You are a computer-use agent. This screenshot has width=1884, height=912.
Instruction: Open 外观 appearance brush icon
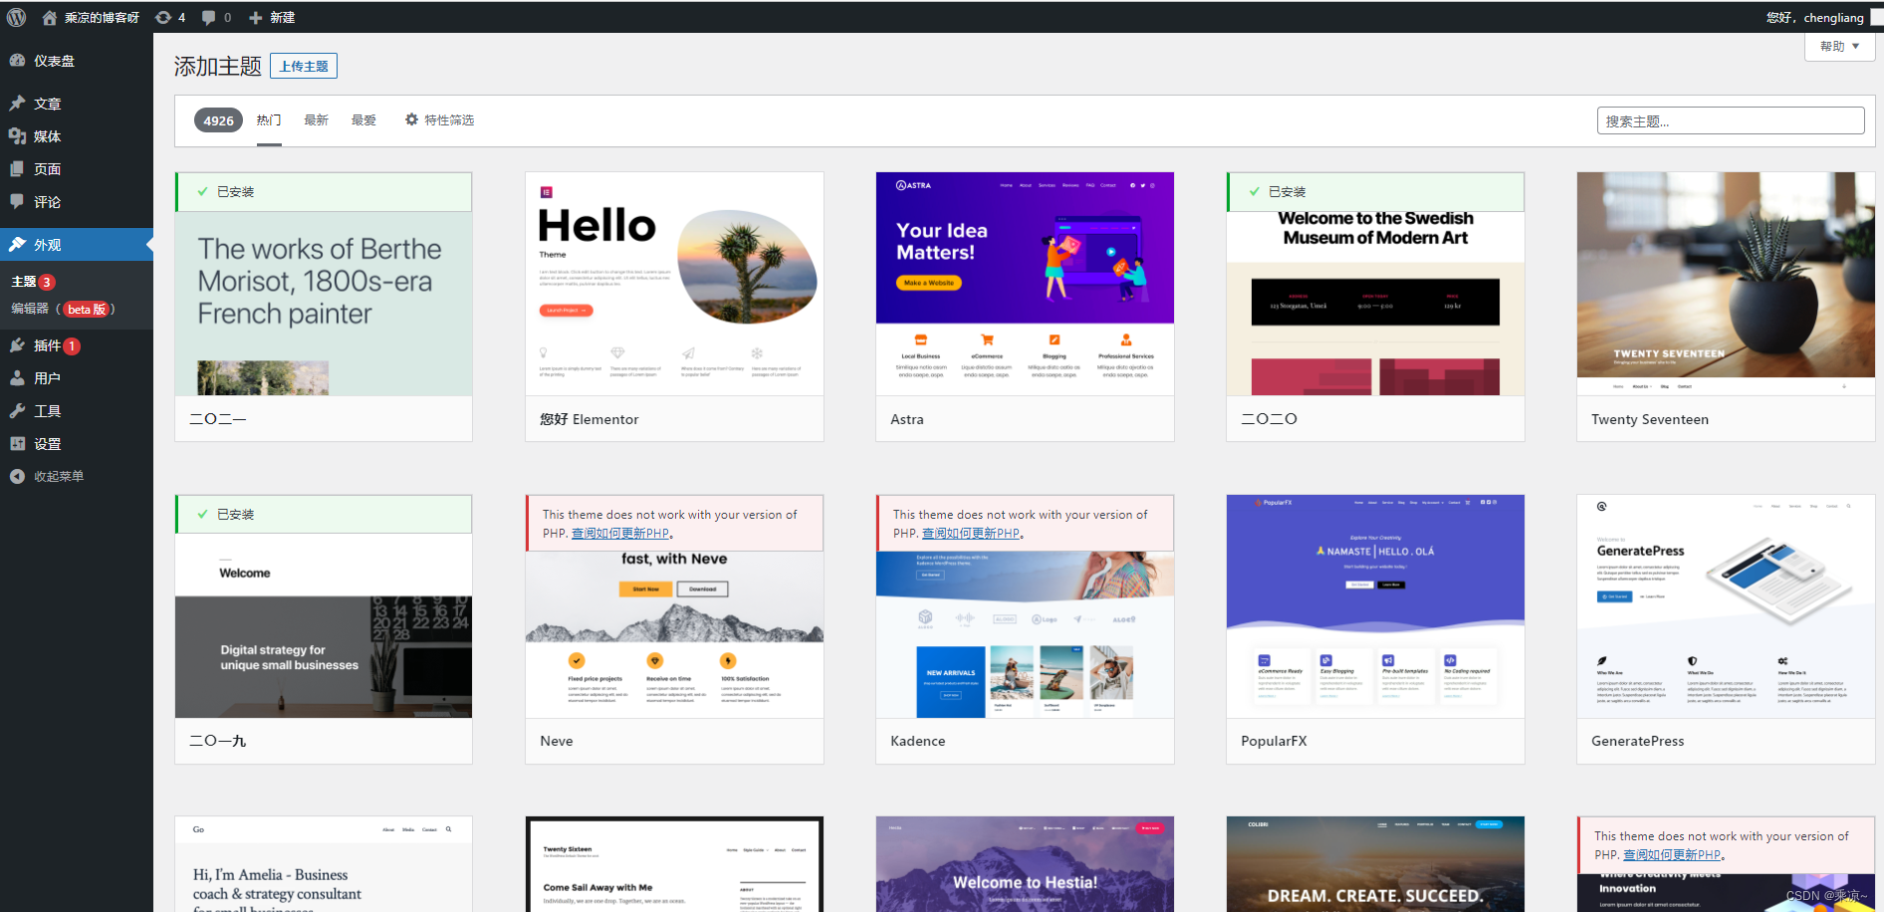coord(17,245)
